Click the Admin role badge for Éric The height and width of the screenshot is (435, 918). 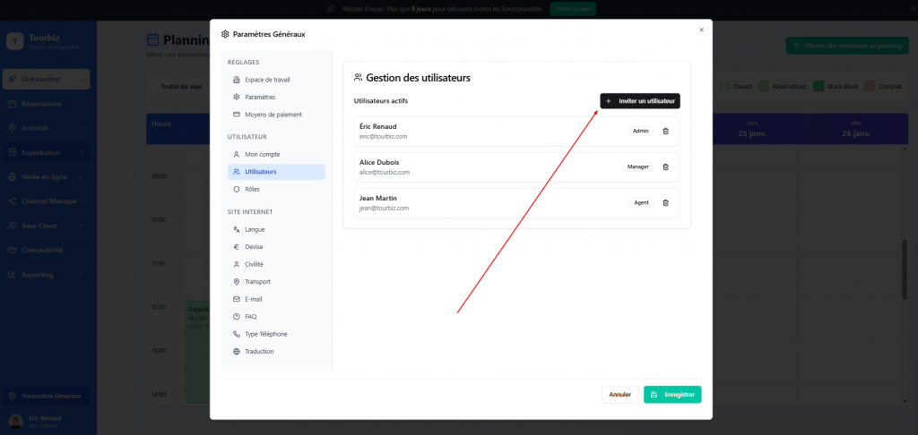pos(640,131)
